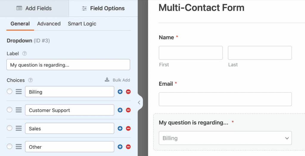The height and width of the screenshot is (156, 305).
Task: Switch to the Add Fields tab
Action: tap(34, 8)
